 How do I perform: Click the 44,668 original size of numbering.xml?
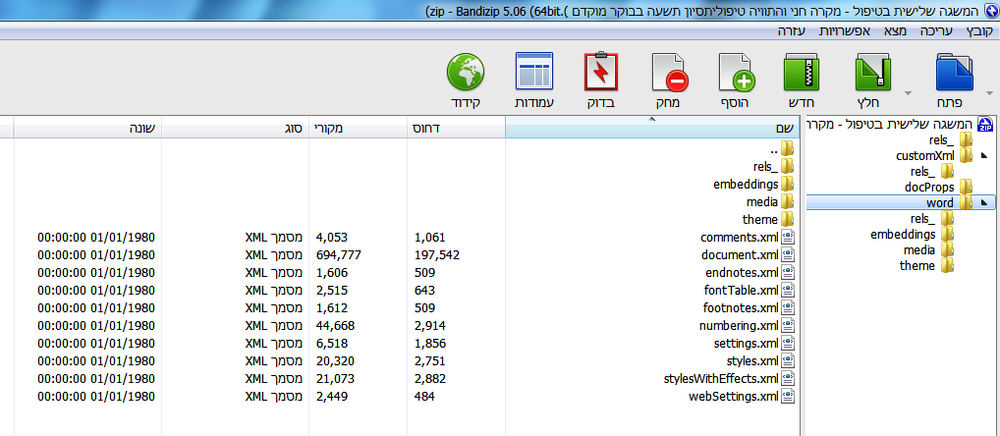[335, 326]
